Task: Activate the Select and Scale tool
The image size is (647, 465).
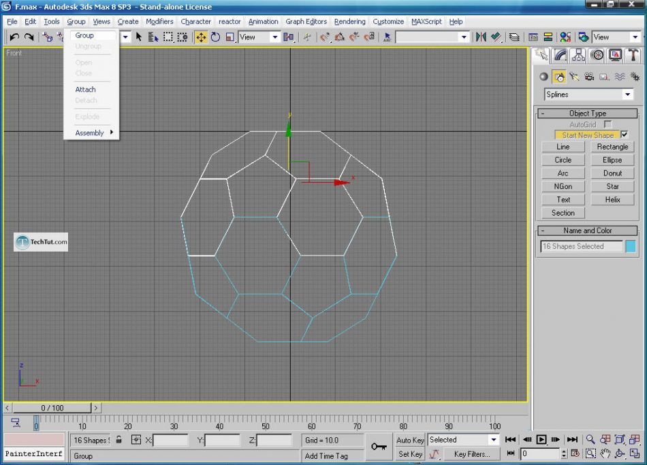Action: (x=230, y=37)
